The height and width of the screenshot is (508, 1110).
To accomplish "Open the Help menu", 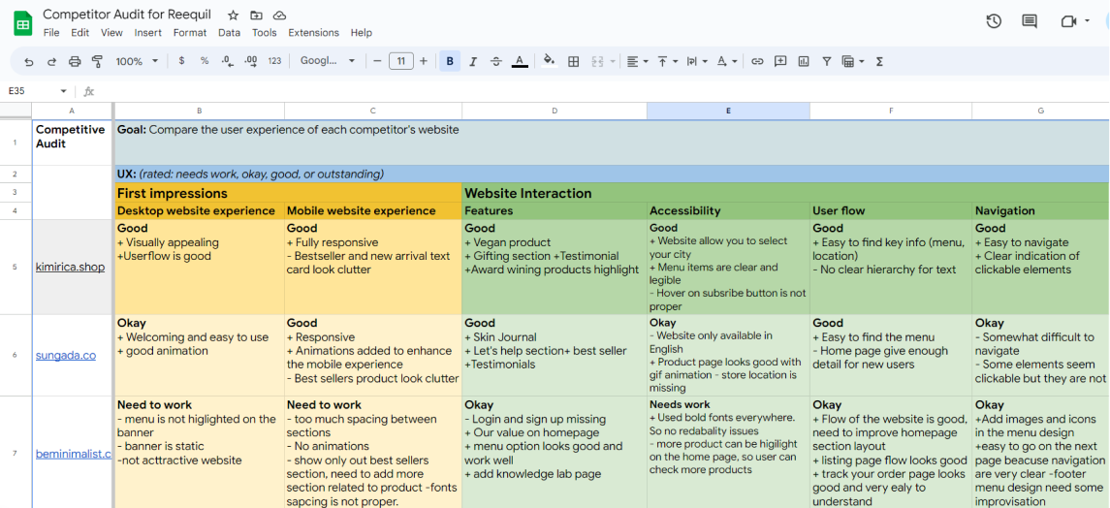I will point(361,33).
